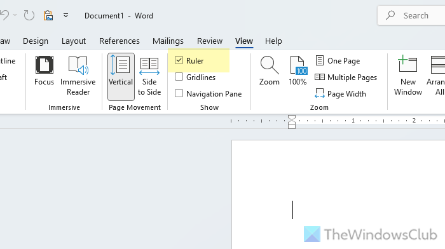Screen dimensions: 445x249
Task: Click the Paste clipboard icon in Quick Access
Action: pos(48,15)
